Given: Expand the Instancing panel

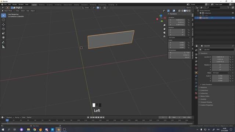Looking at the screenshot, I should [x=204, y=93].
